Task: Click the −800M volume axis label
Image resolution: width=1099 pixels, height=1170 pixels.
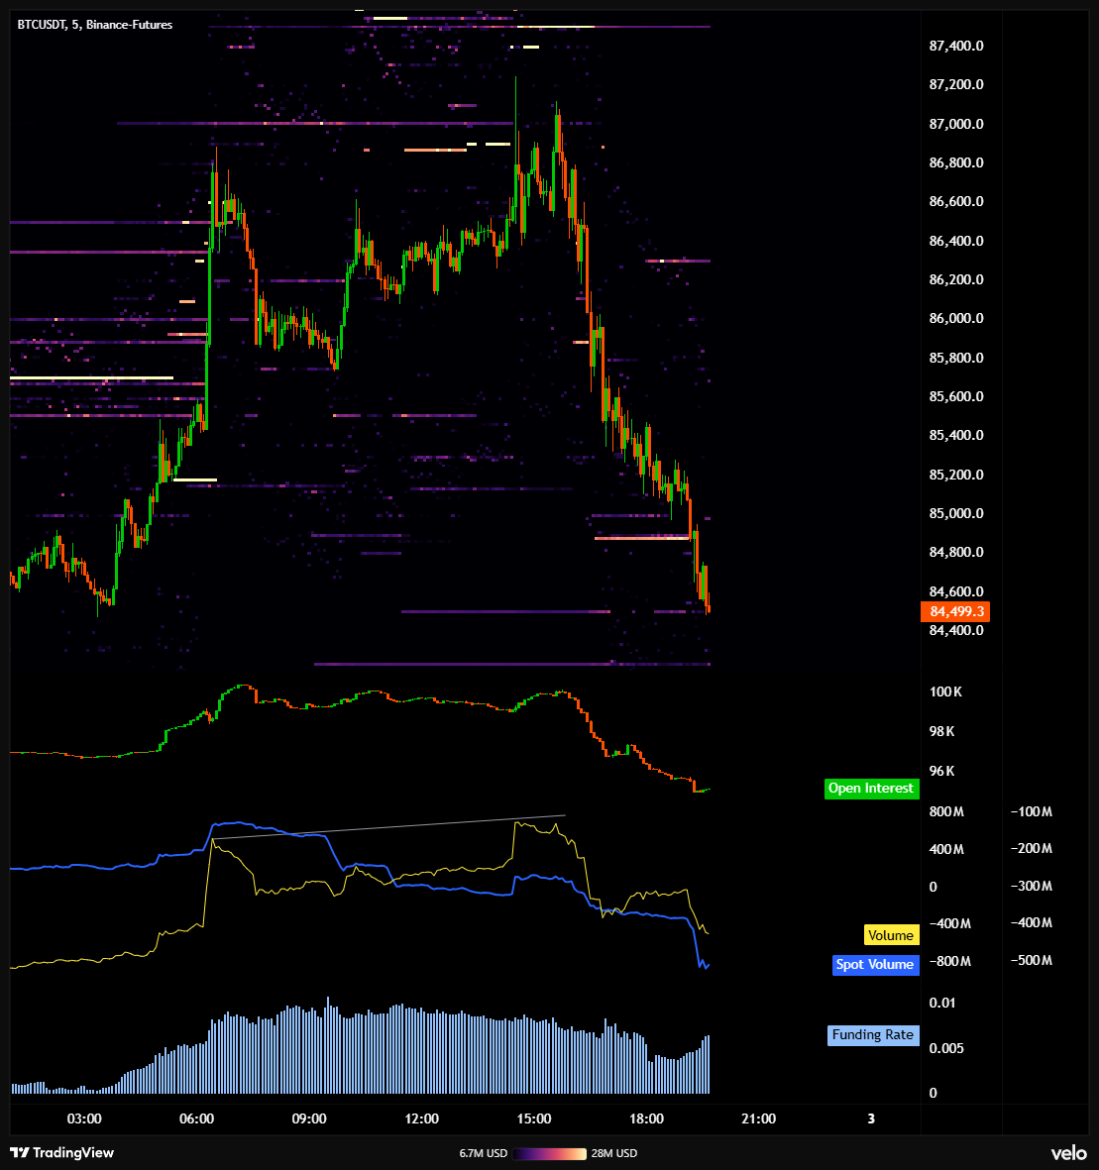Action: coord(949,962)
